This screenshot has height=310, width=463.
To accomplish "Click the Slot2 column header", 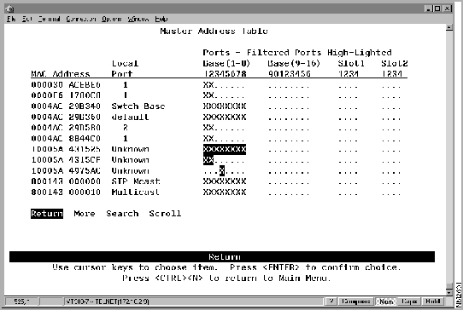I will click(x=394, y=63).
